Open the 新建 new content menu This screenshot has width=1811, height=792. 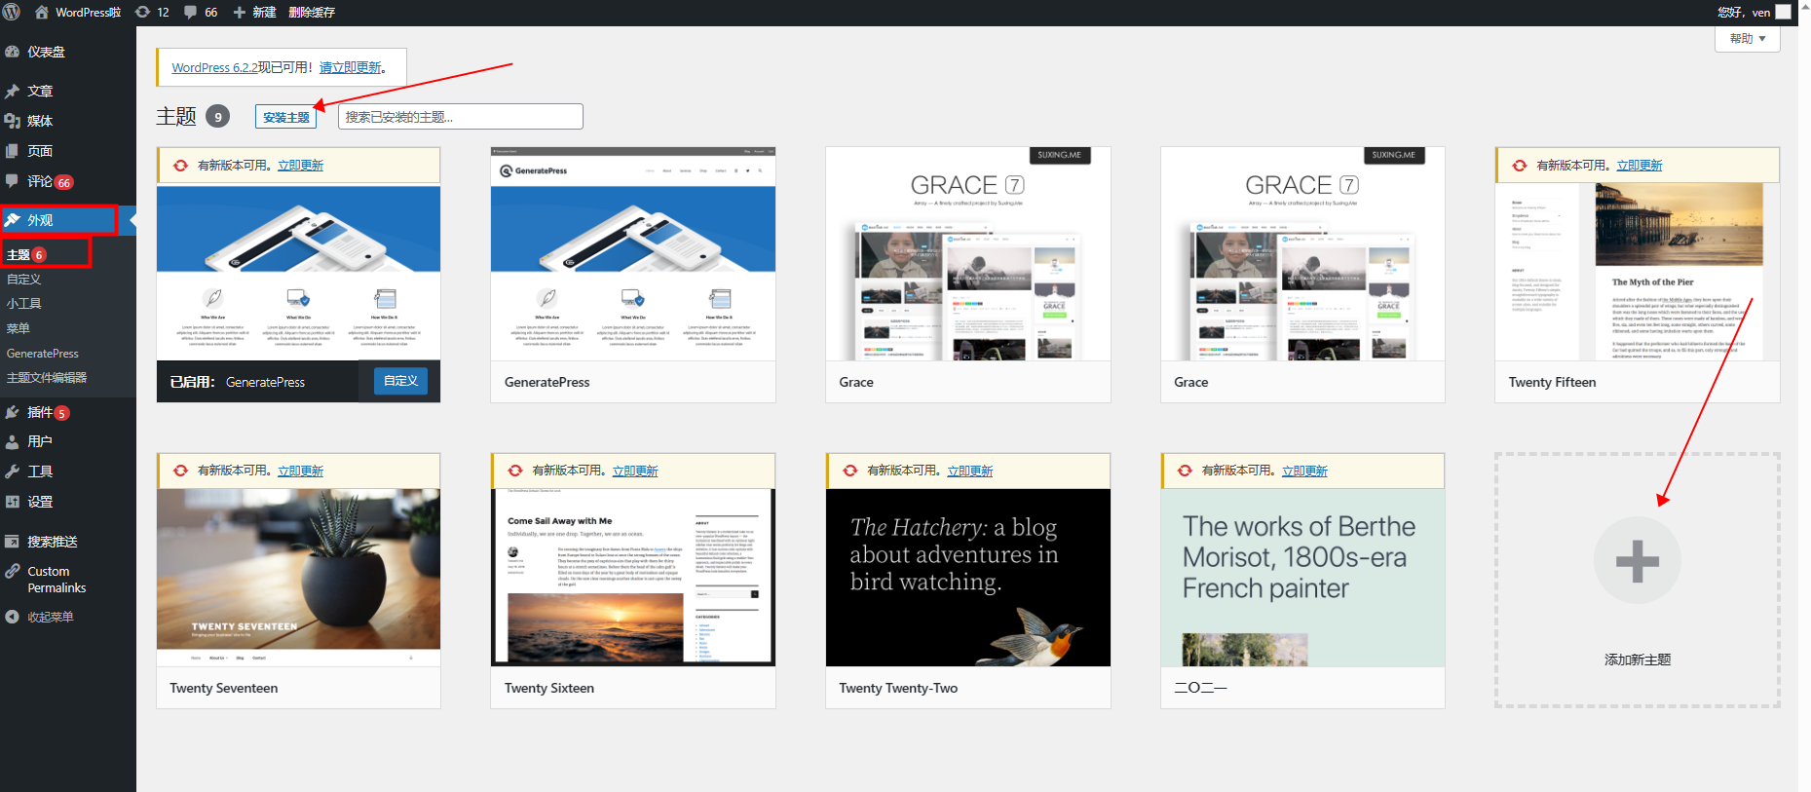click(254, 12)
